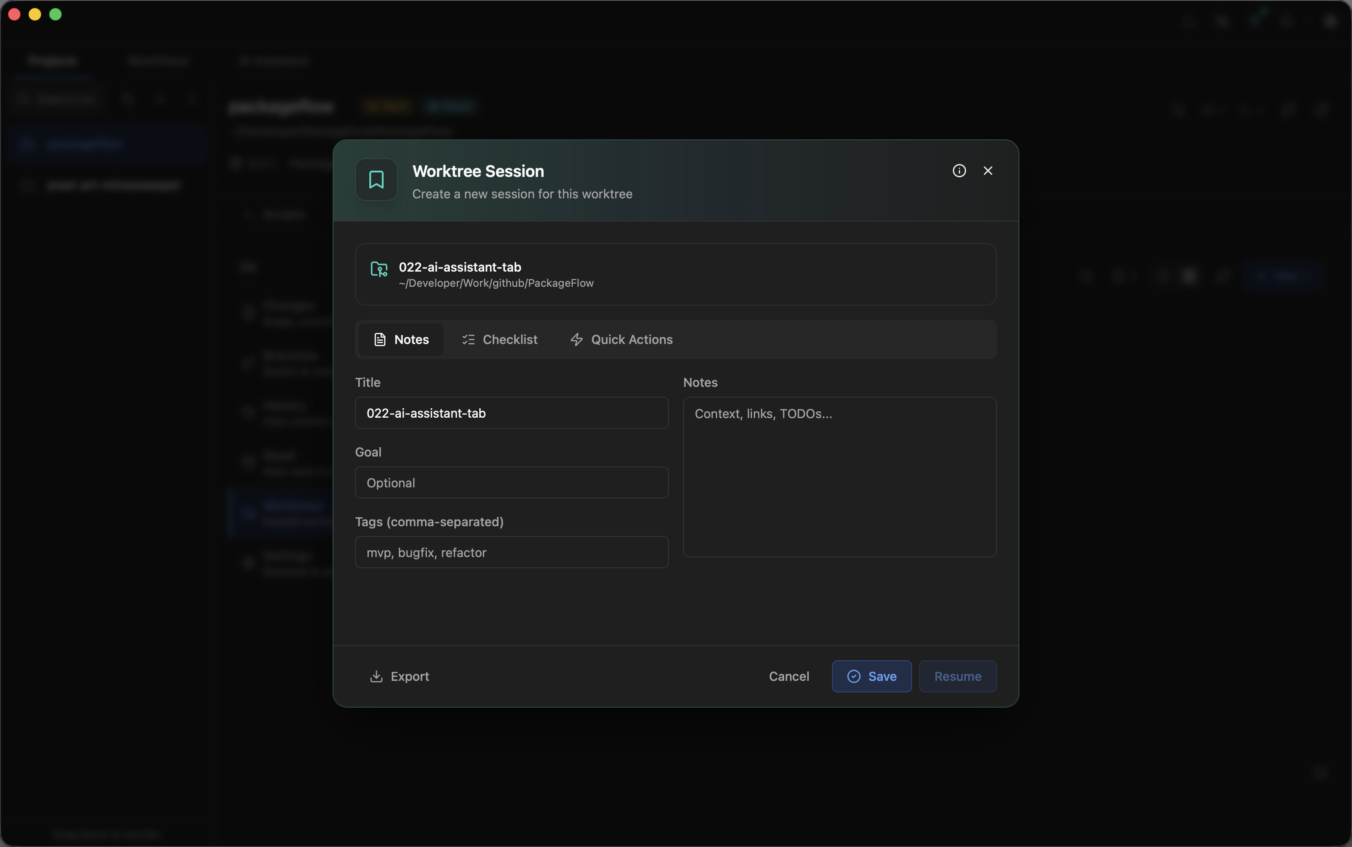Click the 022-ai-assistant-tab worktree card
Image resolution: width=1352 pixels, height=847 pixels.
[x=676, y=274]
